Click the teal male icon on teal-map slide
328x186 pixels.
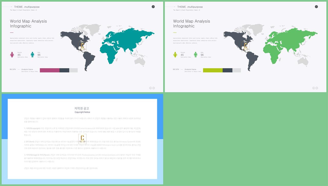(32, 55)
